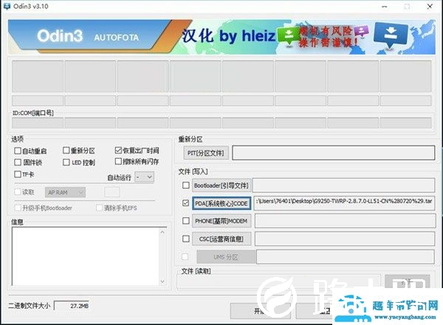Viewport: 443px width, 325px height.
Task: Click the 27.2MB binary size field
Action: click(72, 306)
